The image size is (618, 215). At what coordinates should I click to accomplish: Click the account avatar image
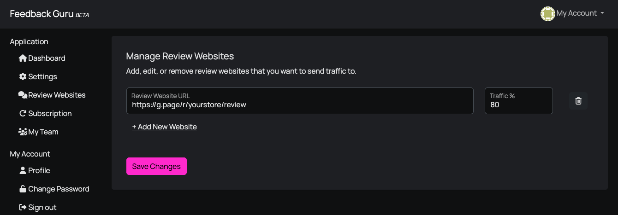547,14
